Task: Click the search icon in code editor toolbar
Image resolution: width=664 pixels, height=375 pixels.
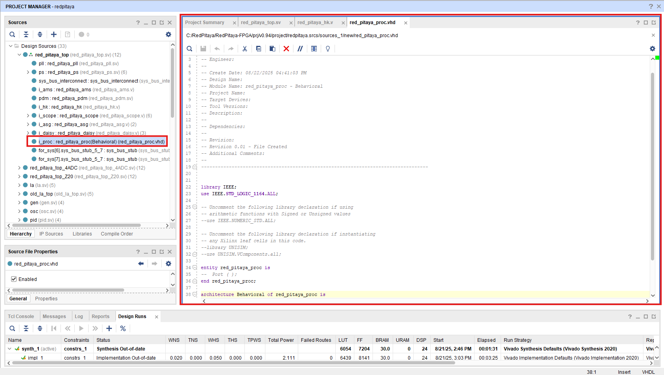Action: point(189,49)
